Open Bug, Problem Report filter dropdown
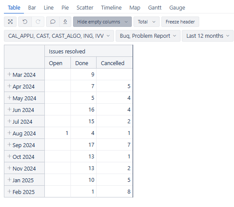The image size is (234, 207). pos(148,36)
